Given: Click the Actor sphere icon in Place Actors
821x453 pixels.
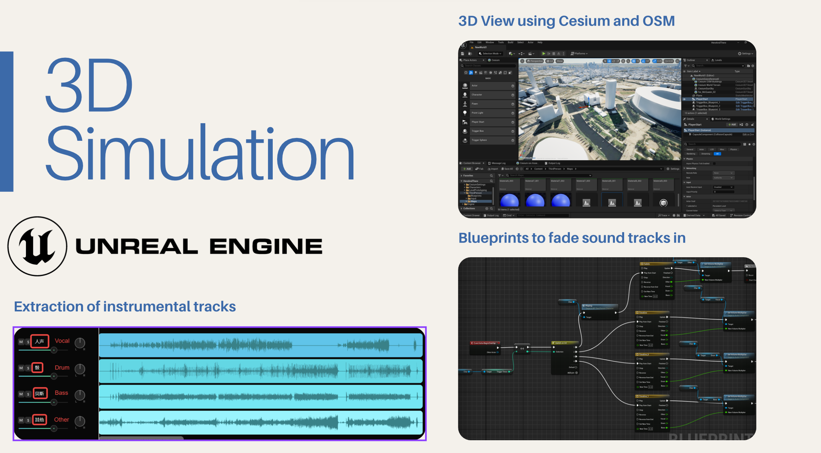Looking at the screenshot, I should coord(465,86).
